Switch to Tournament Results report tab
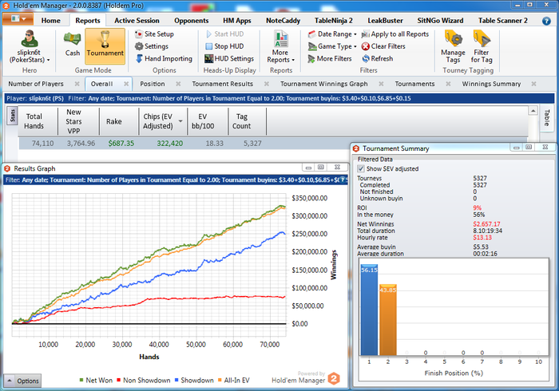Screen dimensions: 559x391 pos(223,84)
